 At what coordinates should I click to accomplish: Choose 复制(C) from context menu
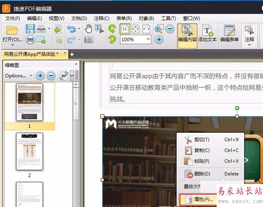[x=211, y=150]
